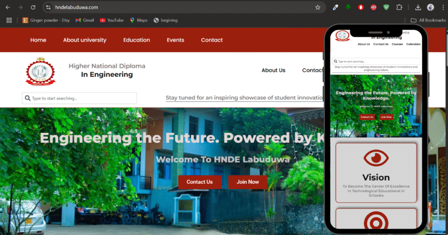This screenshot has height=235, width=448.
Task: Open the eyedropper extension icon
Action: pyautogui.click(x=336, y=7)
